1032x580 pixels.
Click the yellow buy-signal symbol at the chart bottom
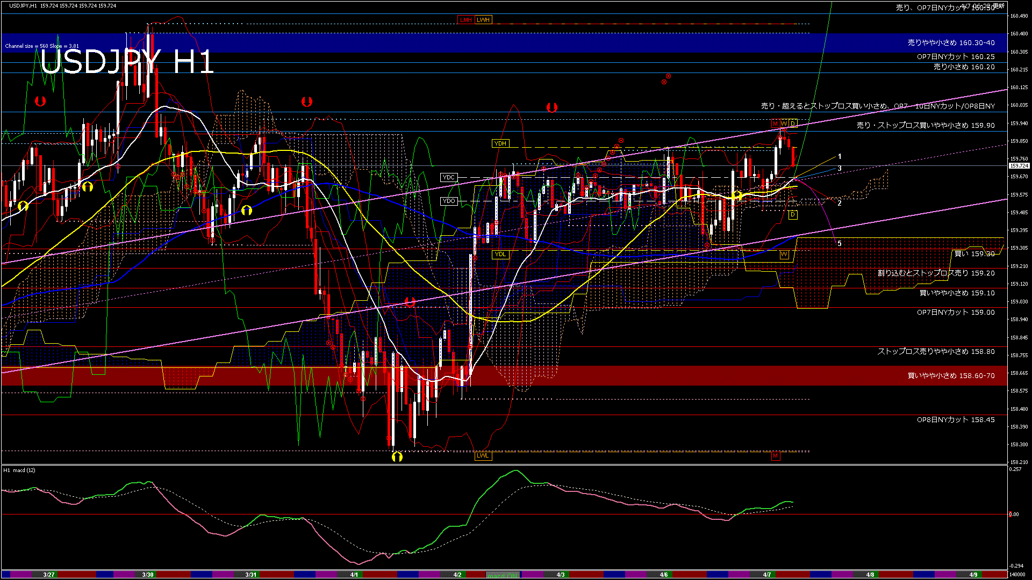[397, 457]
